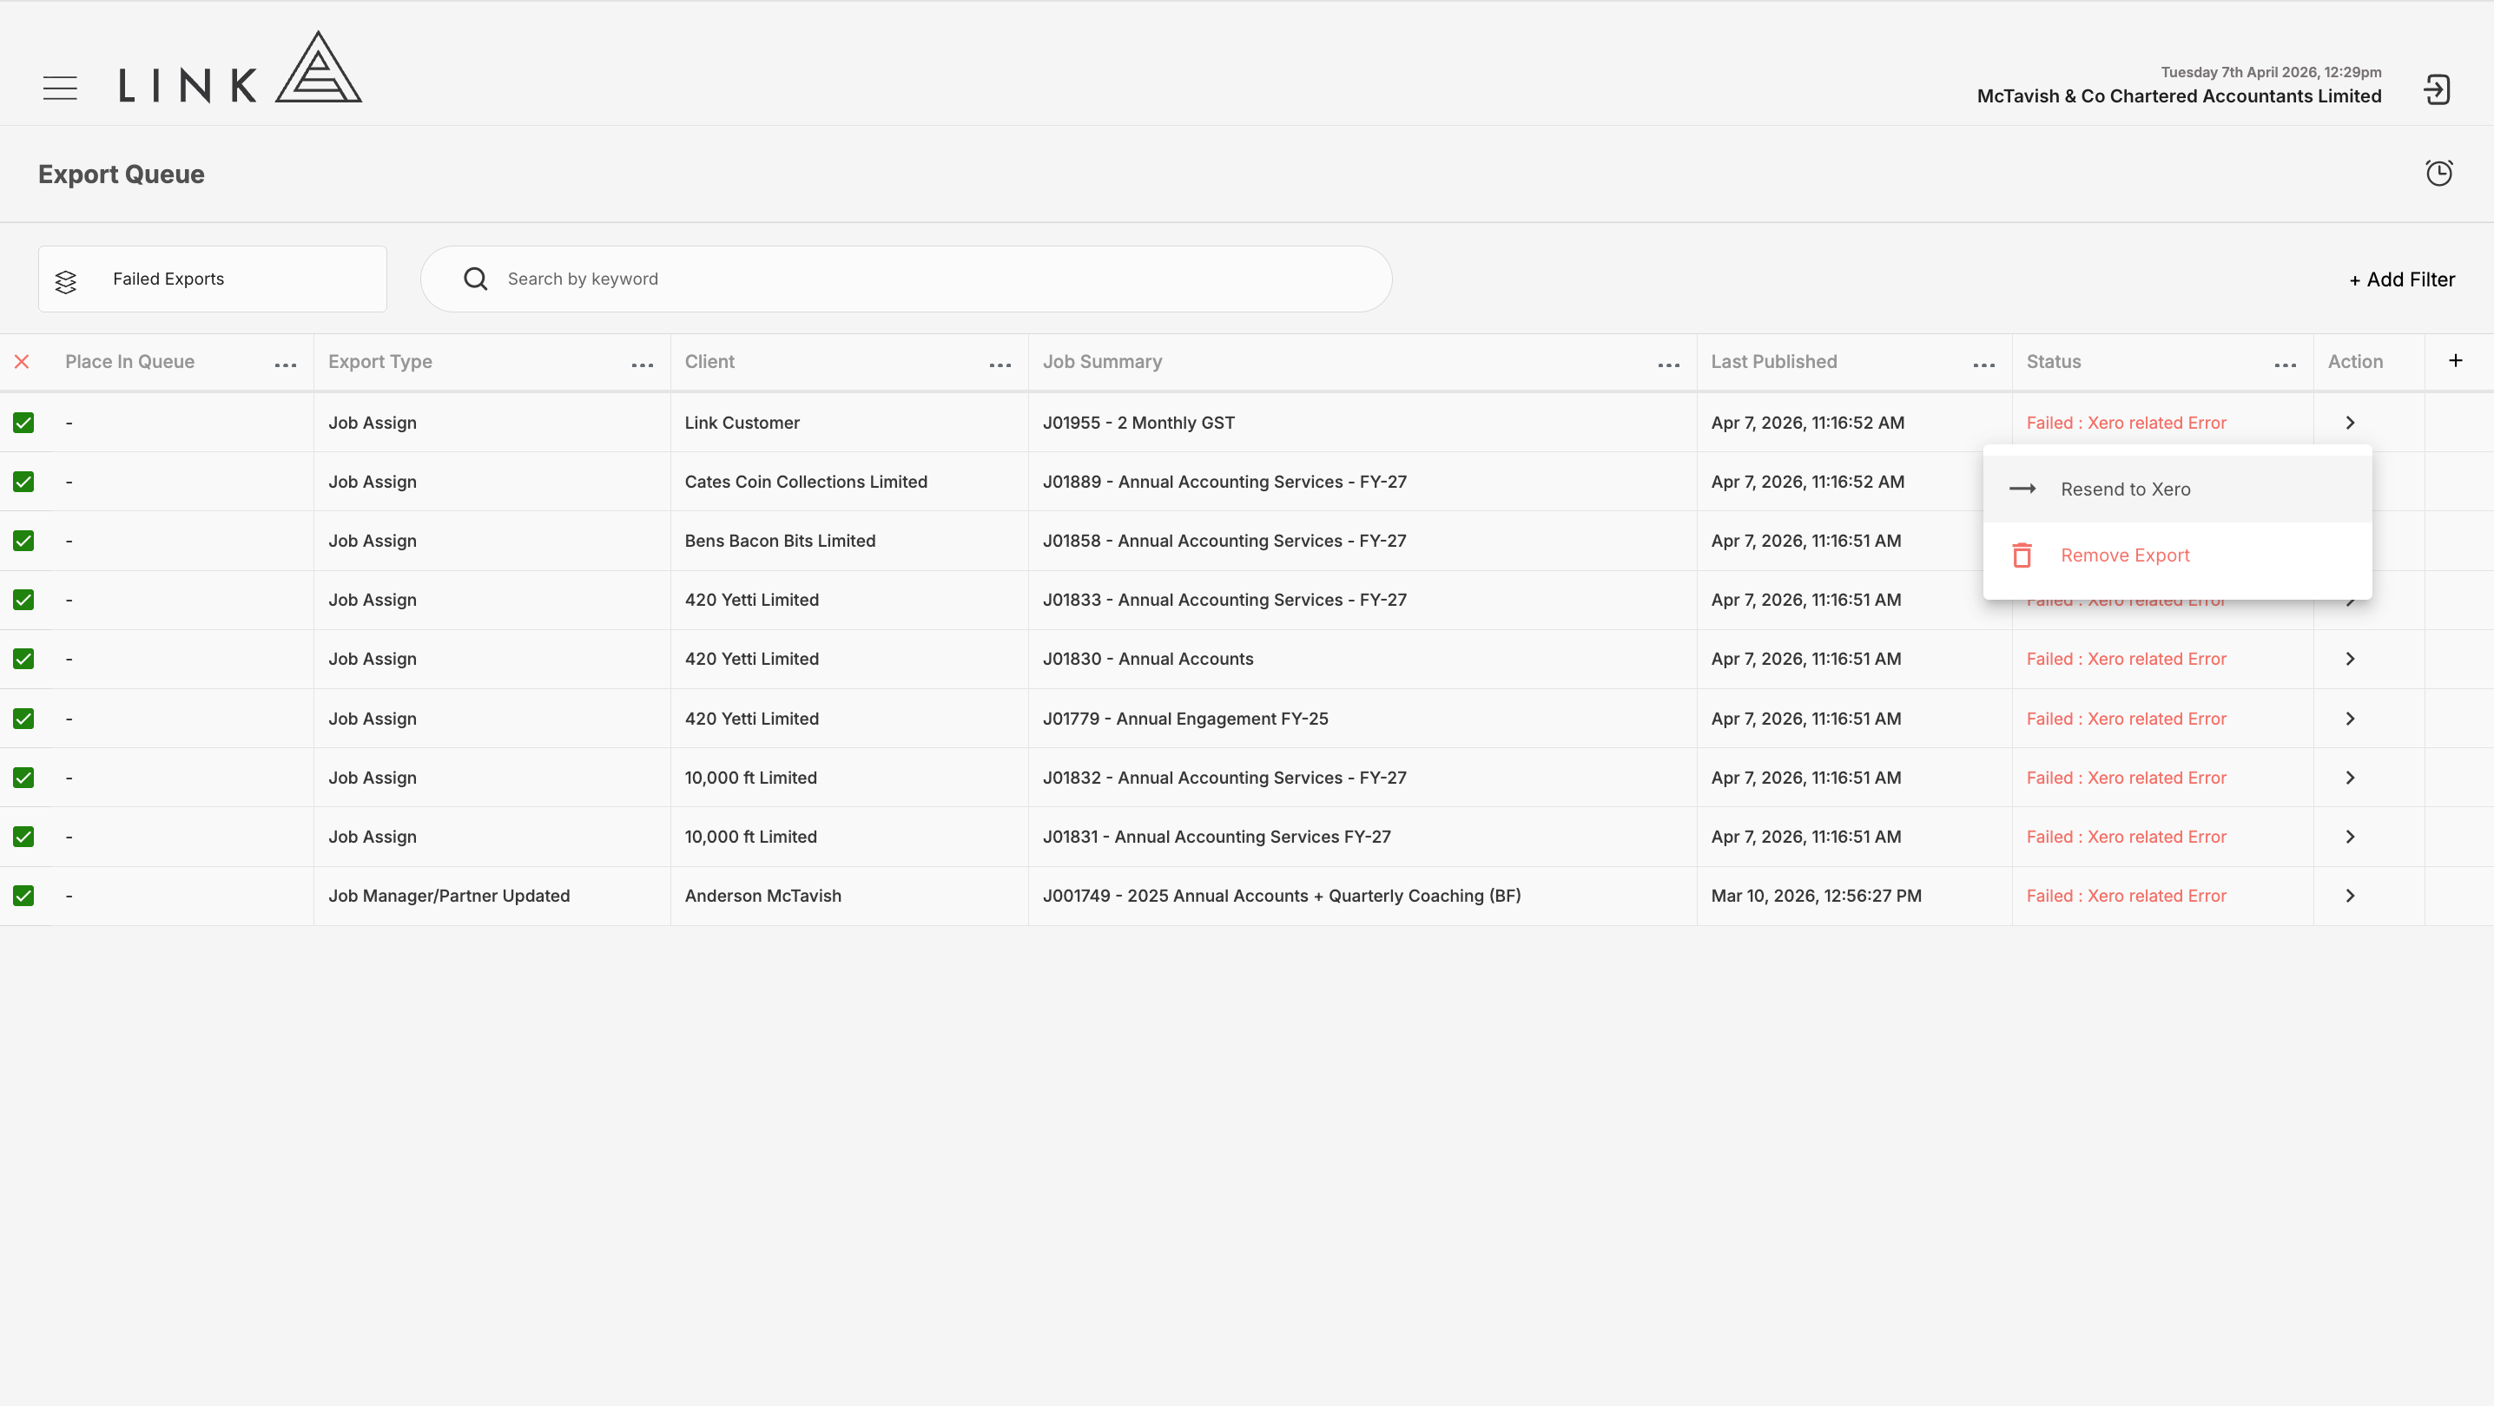Screen dimensions: 2494x1406
Task: Open the export history clock icon
Action: coord(2438,174)
